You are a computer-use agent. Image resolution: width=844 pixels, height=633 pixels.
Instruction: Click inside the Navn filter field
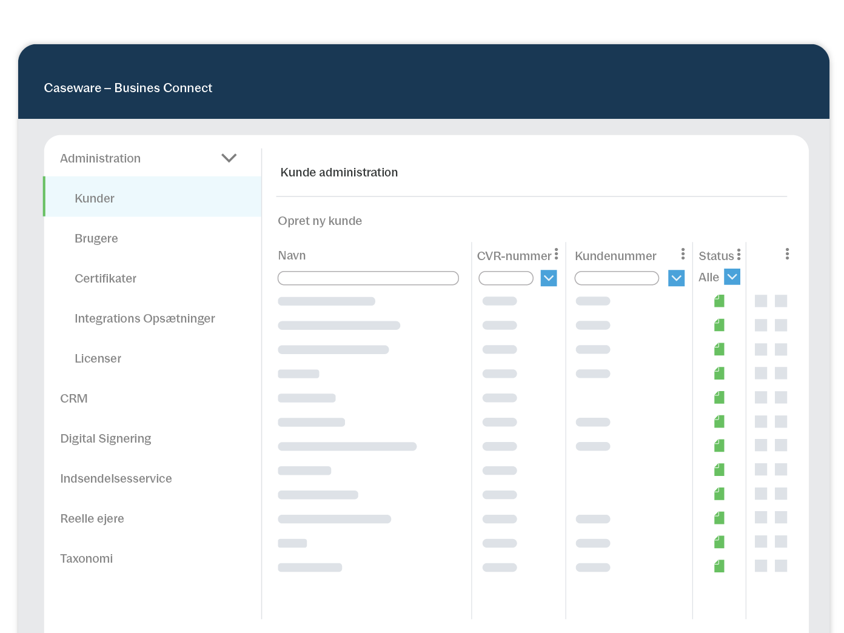367,278
